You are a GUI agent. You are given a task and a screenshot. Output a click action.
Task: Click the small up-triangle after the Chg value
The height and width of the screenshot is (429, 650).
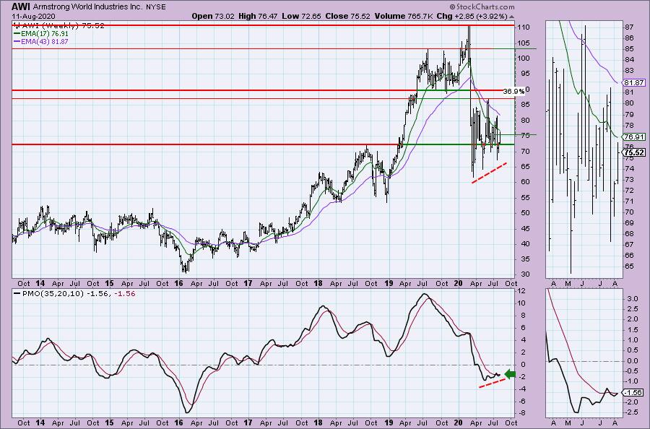[511, 17]
